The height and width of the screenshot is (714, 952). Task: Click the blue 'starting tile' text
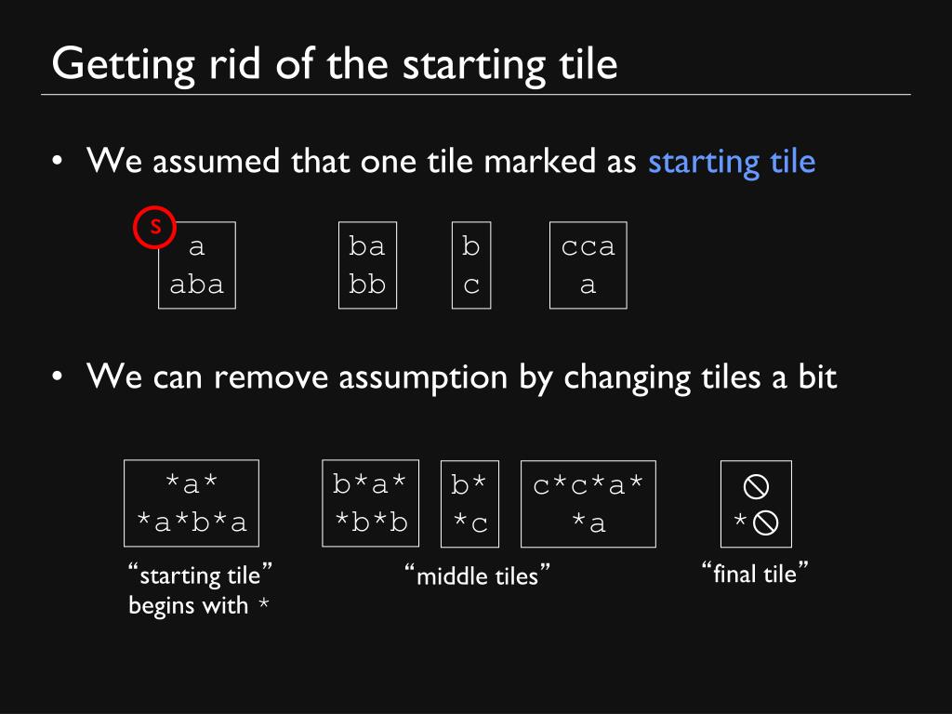pyautogui.click(x=732, y=162)
